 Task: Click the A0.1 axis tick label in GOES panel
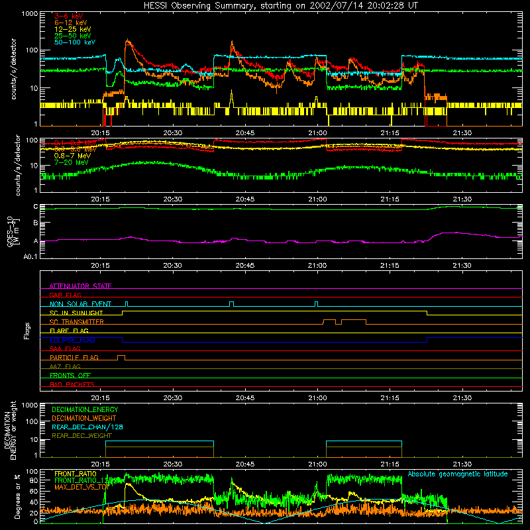(x=30, y=256)
